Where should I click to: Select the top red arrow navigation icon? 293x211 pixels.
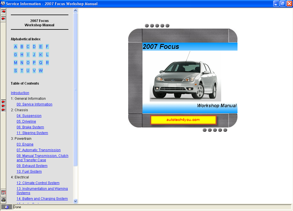coord(3,11)
